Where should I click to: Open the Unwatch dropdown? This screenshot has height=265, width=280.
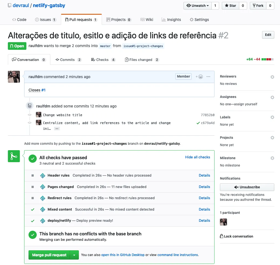[x=198, y=5]
